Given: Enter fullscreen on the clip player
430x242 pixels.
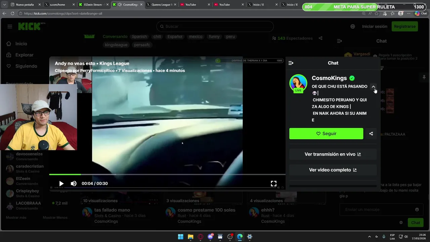Looking at the screenshot, I should tap(274, 184).
